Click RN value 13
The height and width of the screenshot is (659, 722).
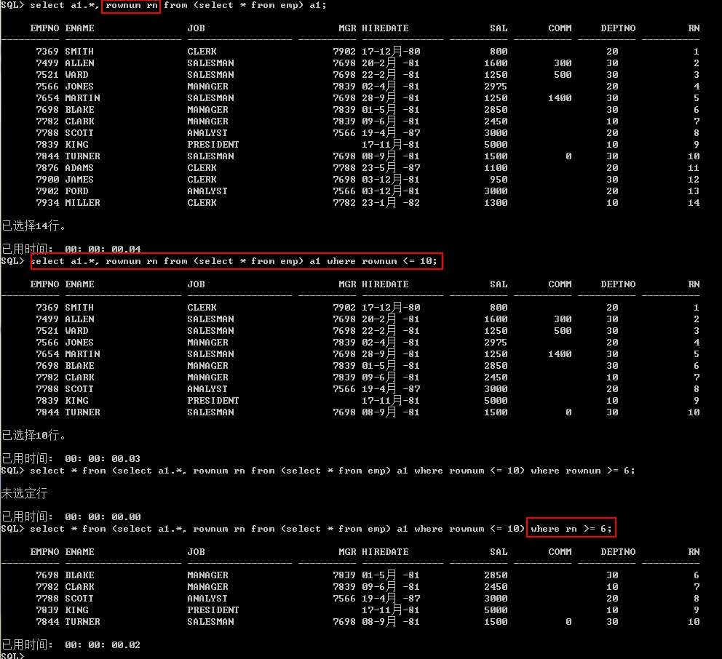pos(694,191)
